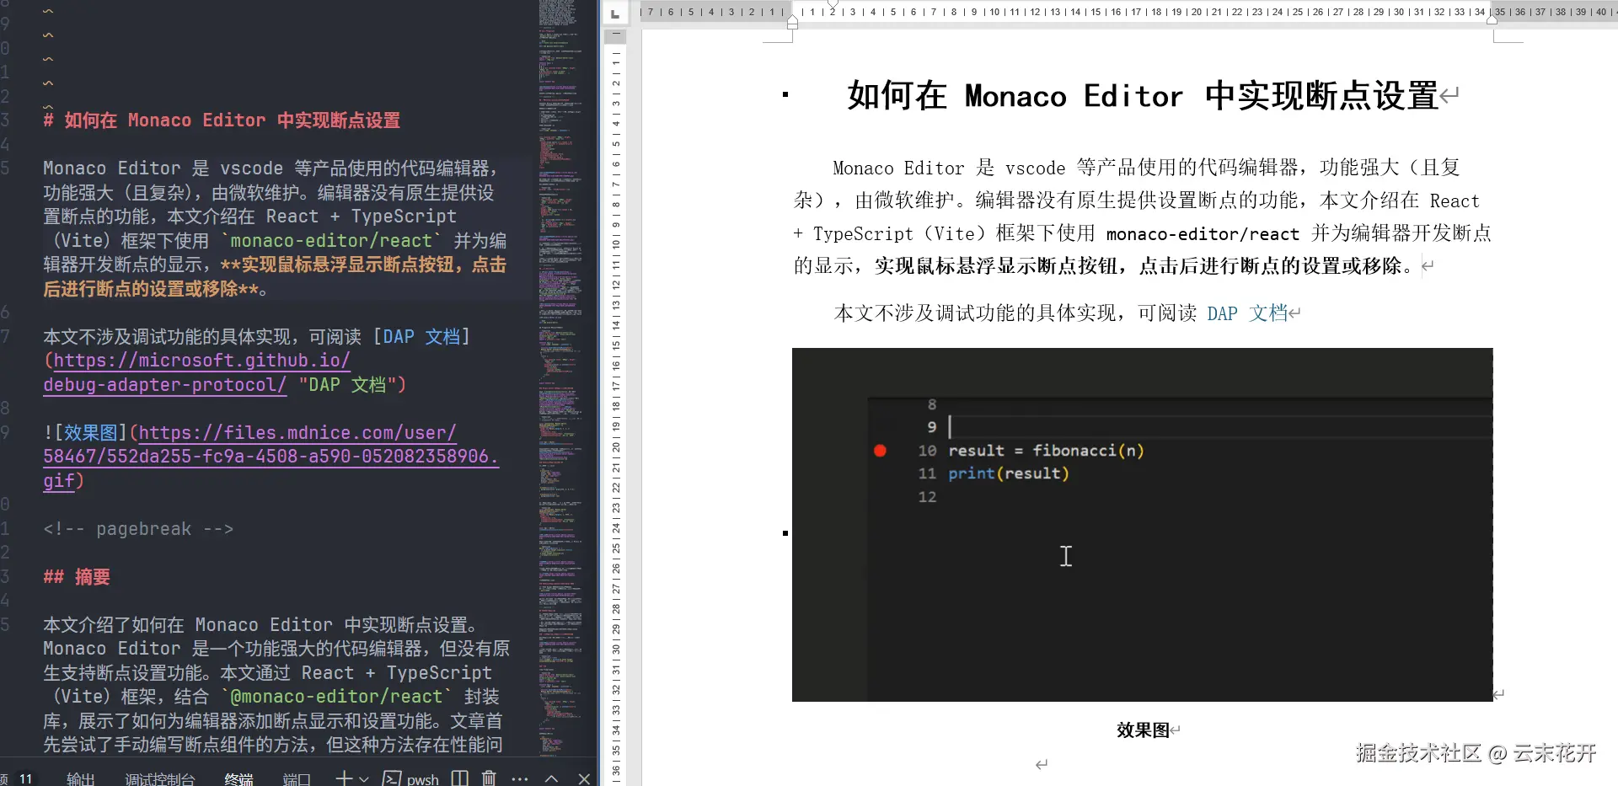The height and width of the screenshot is (786, 1618).
Task: Click the problems count badge showing 11
Action: pyautogui.click(x=25, y=779)
